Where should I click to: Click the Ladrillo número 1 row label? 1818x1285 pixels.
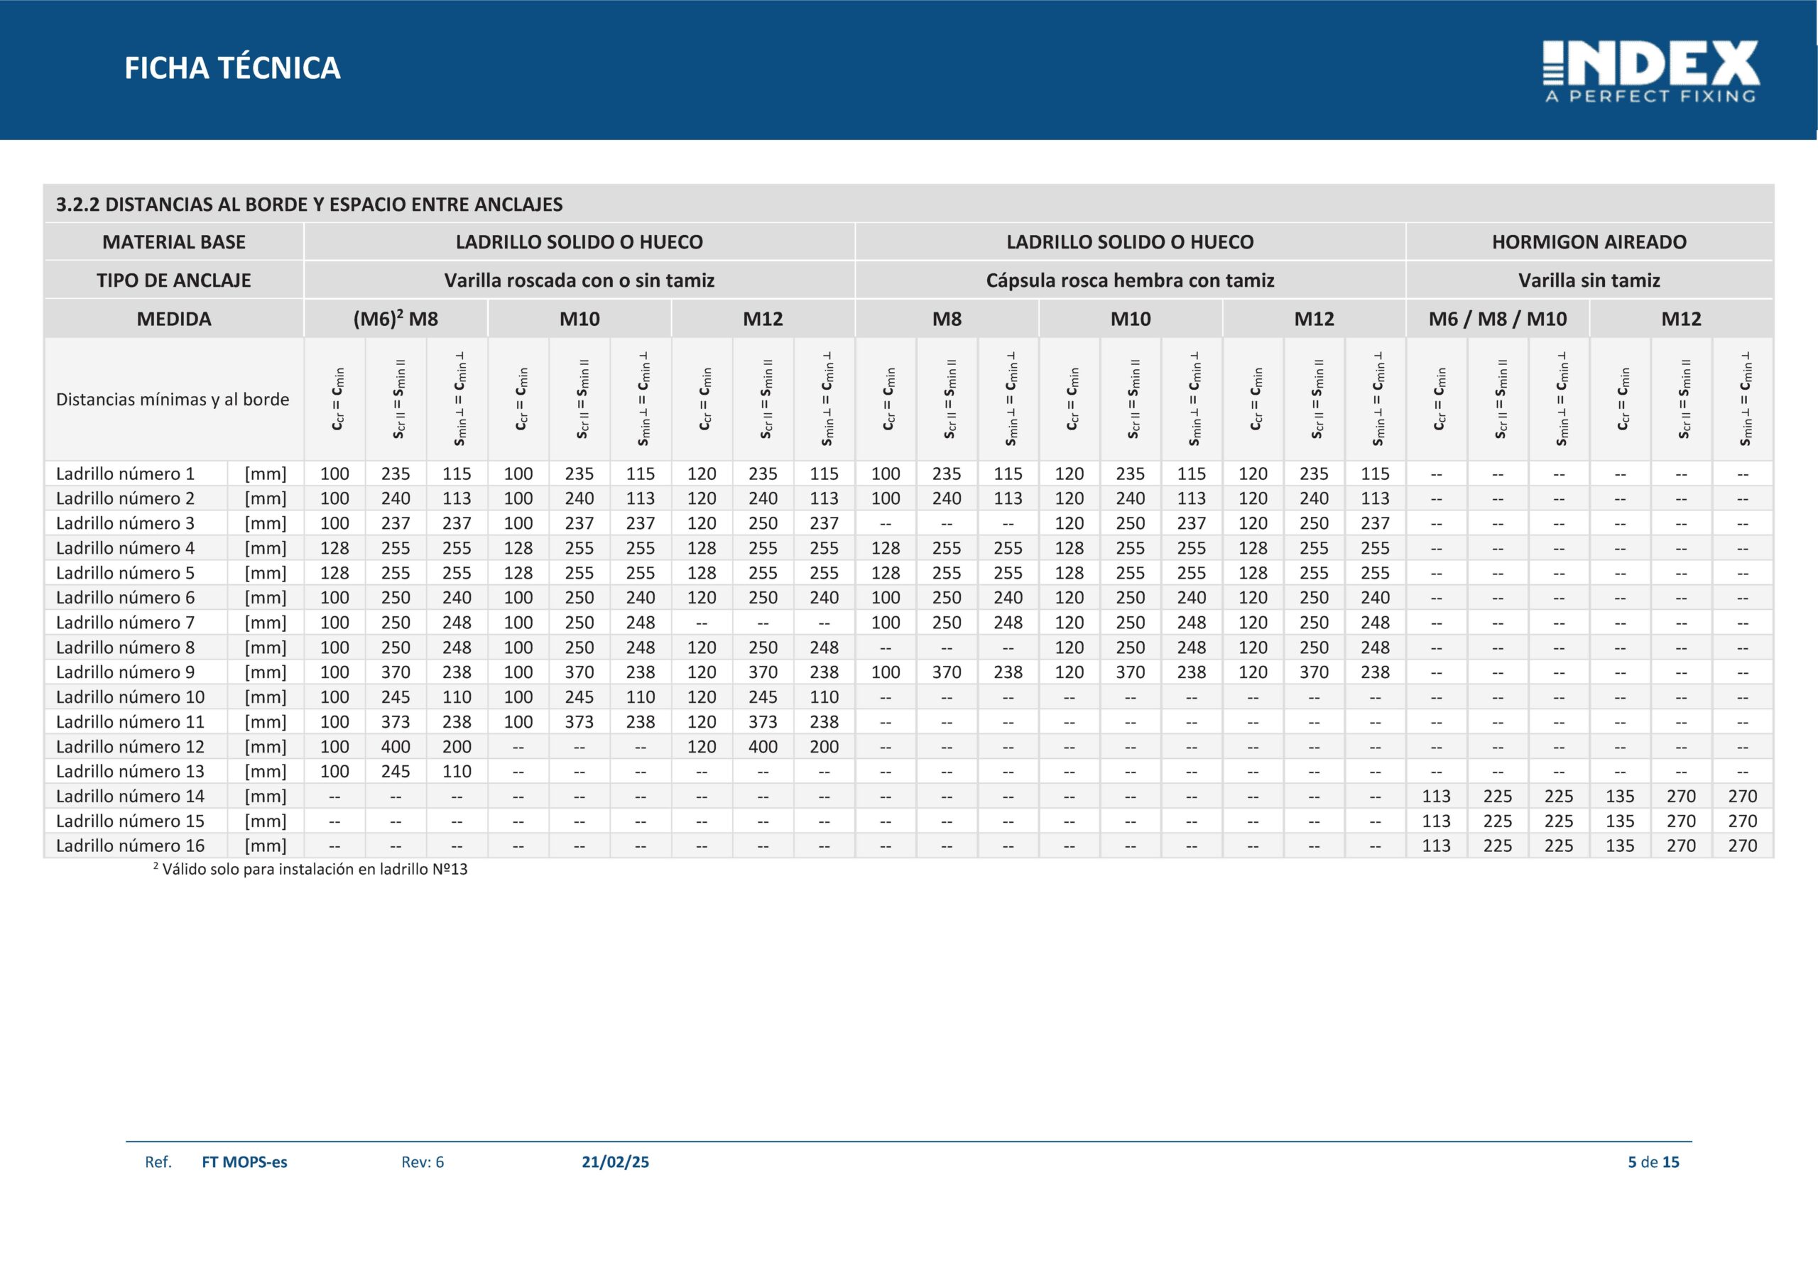point(125,474)
